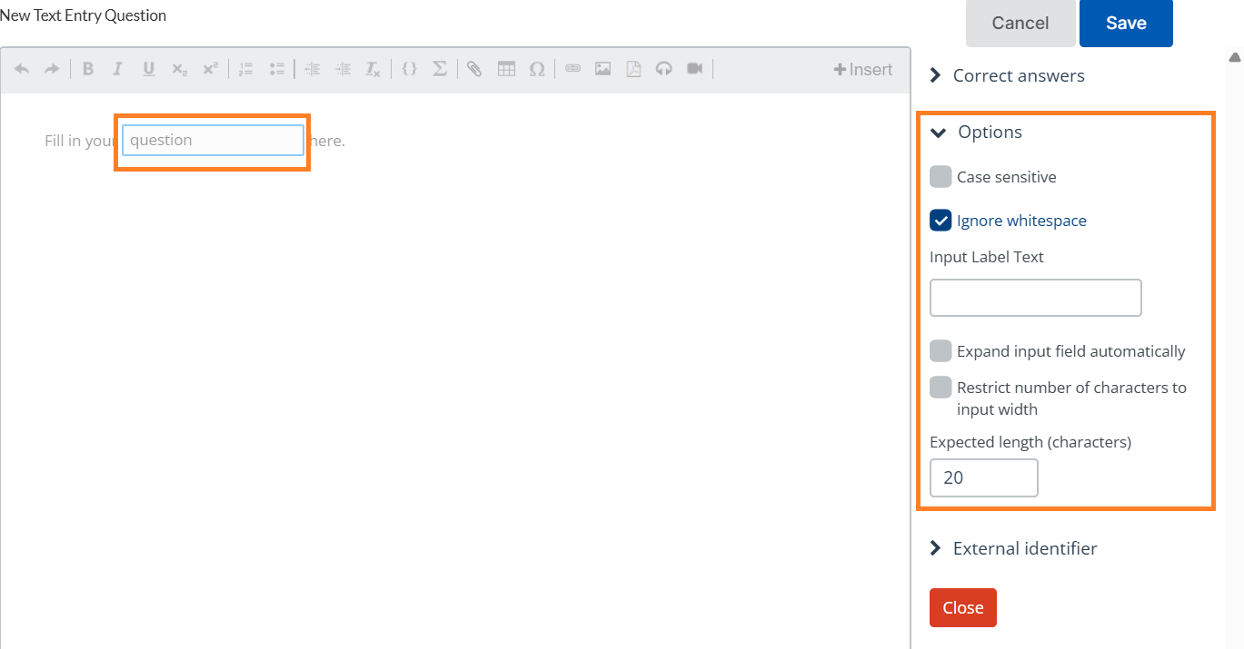
Task: Save the text entry question
Action: tap(1126, 24)
